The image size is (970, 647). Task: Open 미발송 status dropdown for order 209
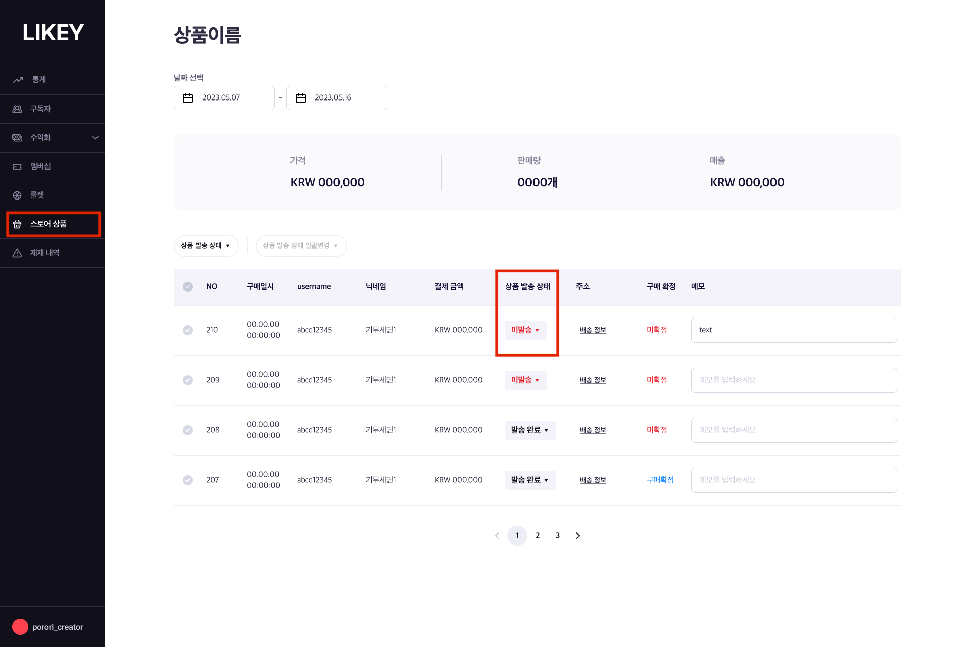pyautogui.click(x=525, y=380)
